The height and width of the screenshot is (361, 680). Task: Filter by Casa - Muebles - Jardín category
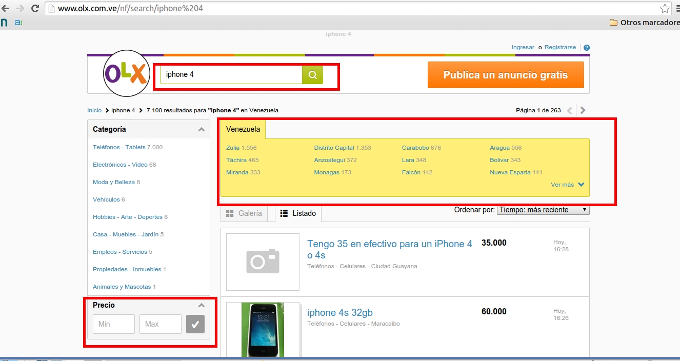126,234
